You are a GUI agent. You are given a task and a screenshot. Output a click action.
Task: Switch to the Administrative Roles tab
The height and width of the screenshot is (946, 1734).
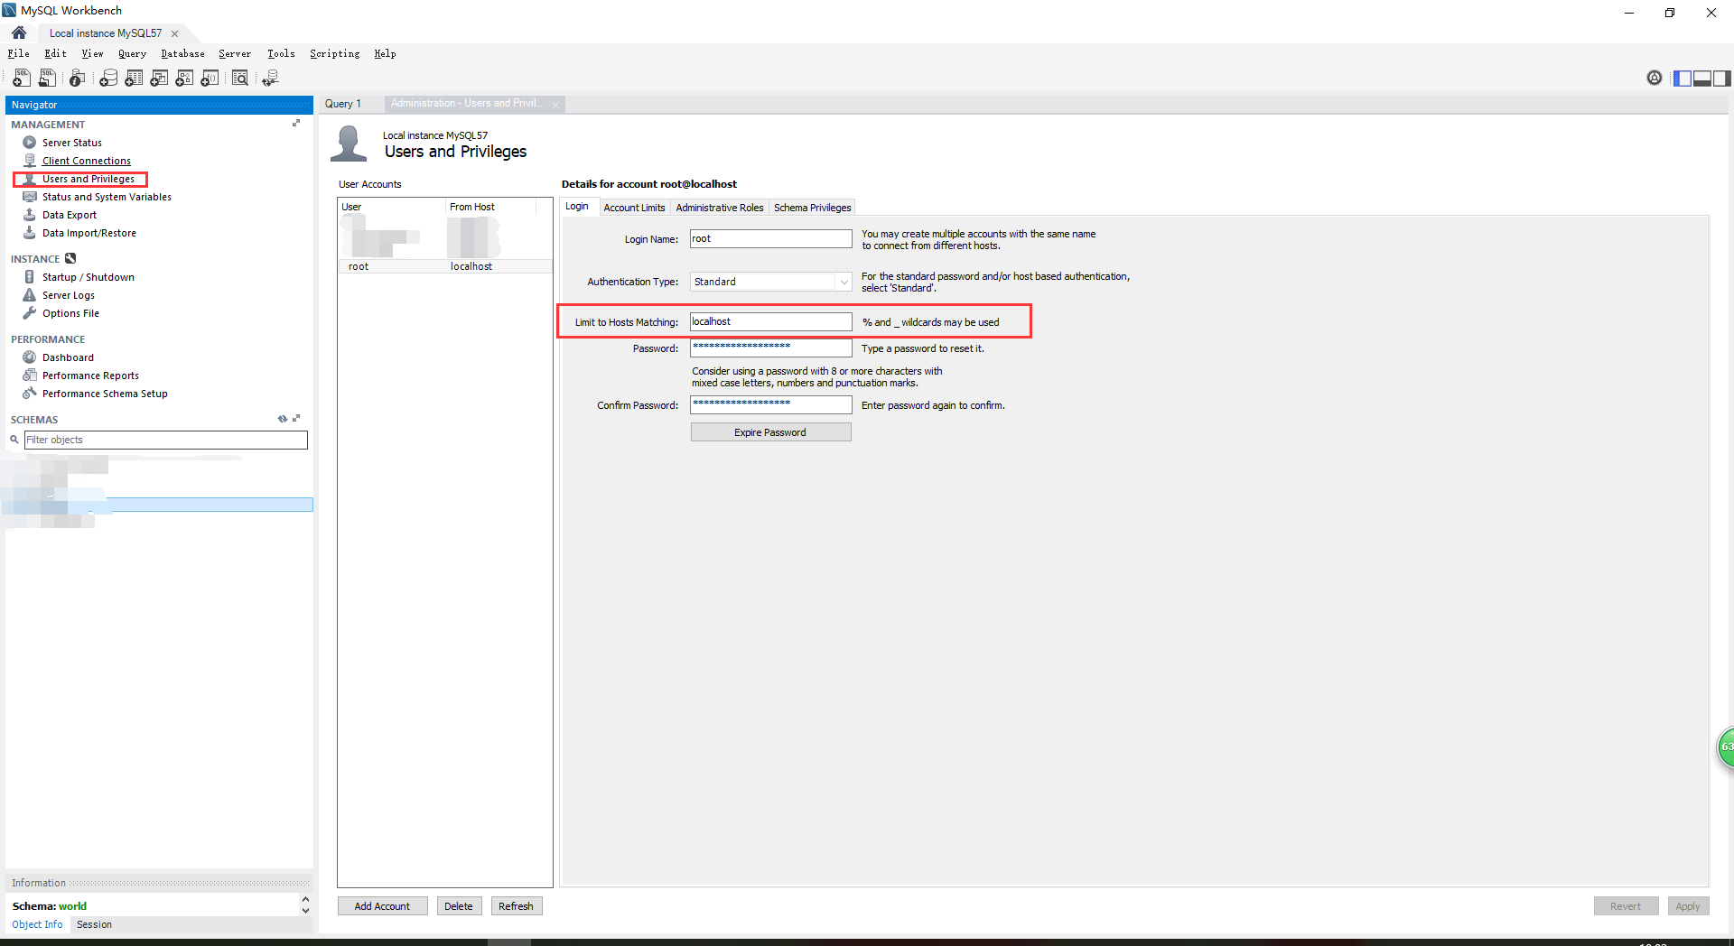click(719, 207)
